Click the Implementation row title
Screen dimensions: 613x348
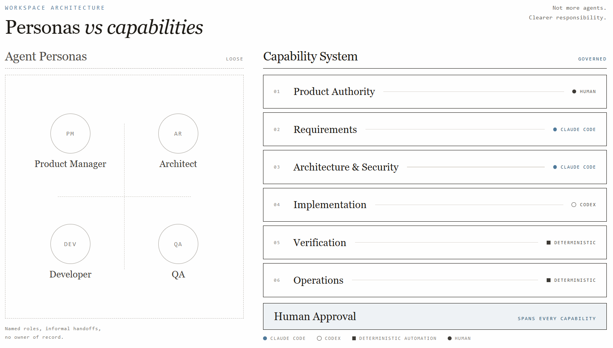[x=330, y=205]
